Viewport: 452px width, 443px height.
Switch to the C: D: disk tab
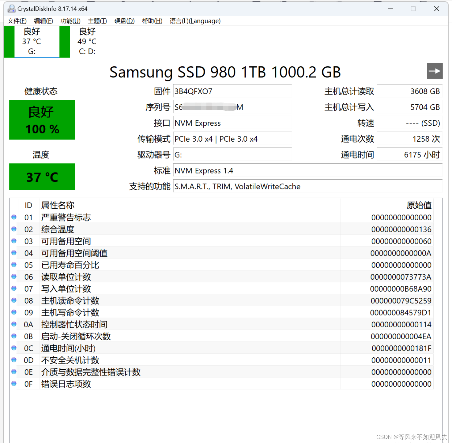tap(87, 42)
